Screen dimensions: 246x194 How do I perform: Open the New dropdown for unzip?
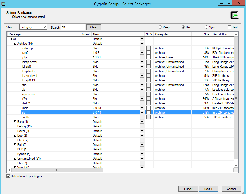[x=142, y=108]
